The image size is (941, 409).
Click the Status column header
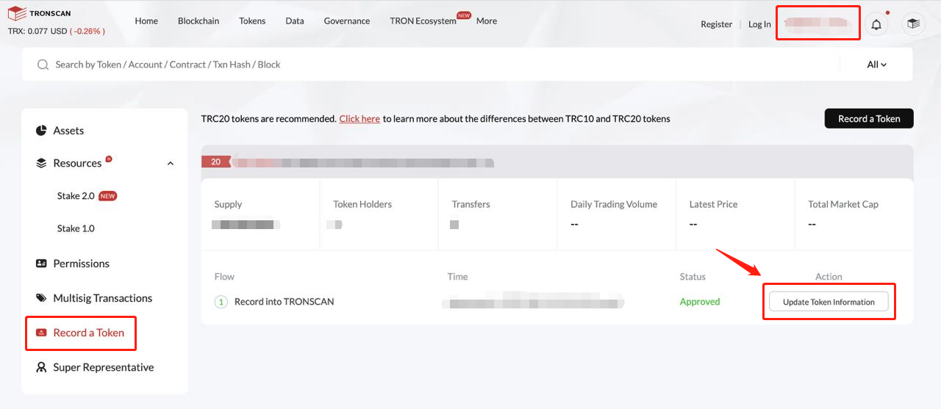coord(693,277)
